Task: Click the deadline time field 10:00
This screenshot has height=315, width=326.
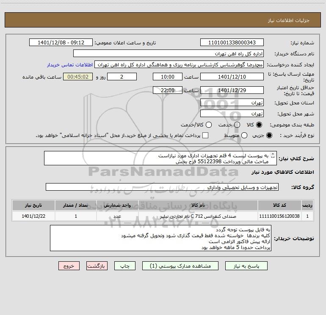Action: [168, 77]
